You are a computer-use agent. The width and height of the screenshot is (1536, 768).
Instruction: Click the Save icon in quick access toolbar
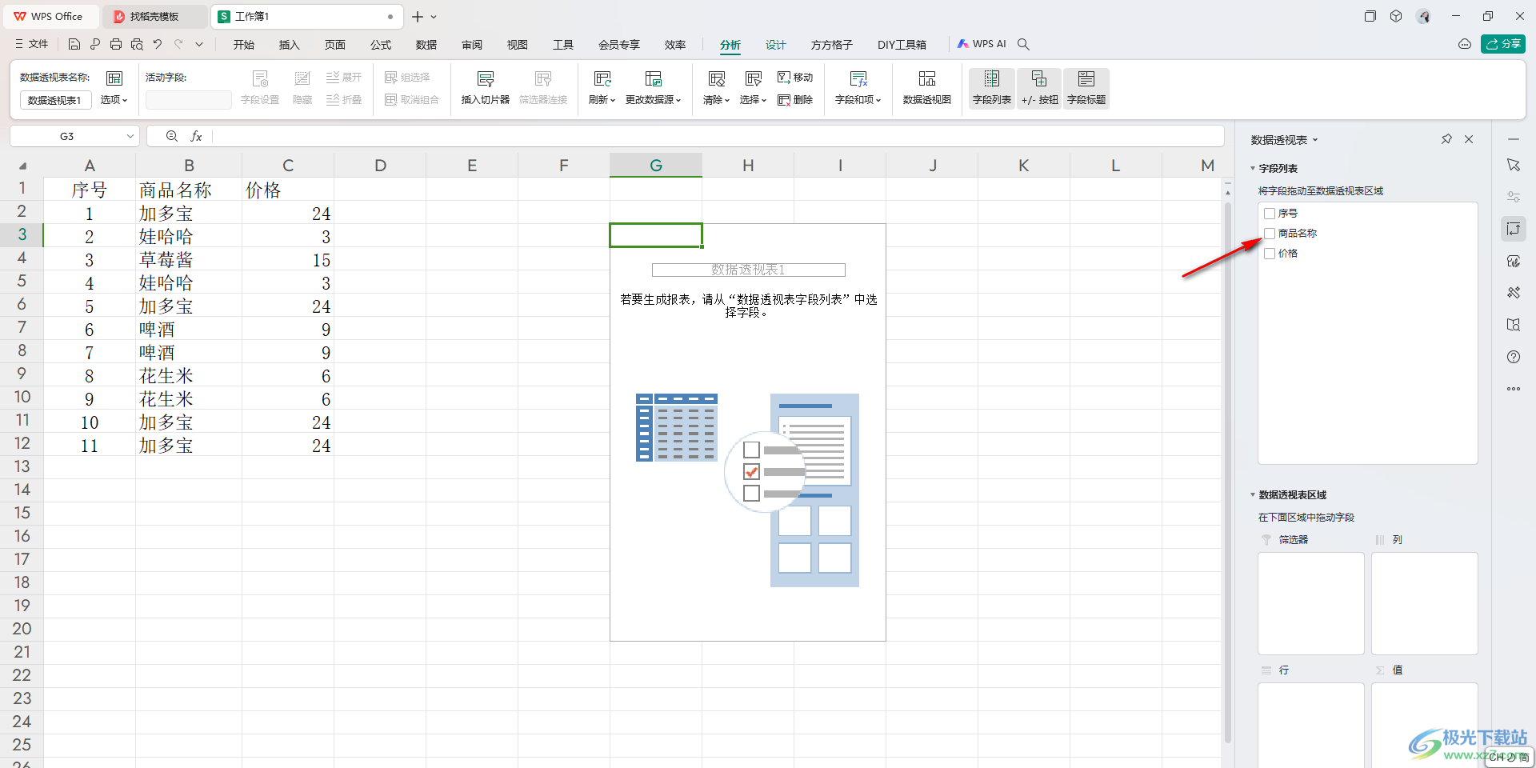74,44
